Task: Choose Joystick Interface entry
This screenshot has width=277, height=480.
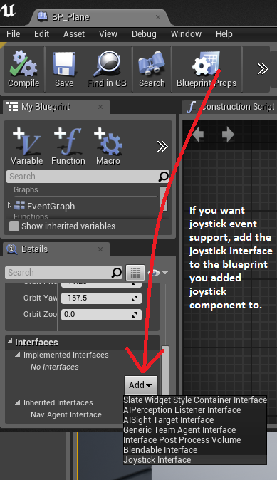Action: coord(195,460)
